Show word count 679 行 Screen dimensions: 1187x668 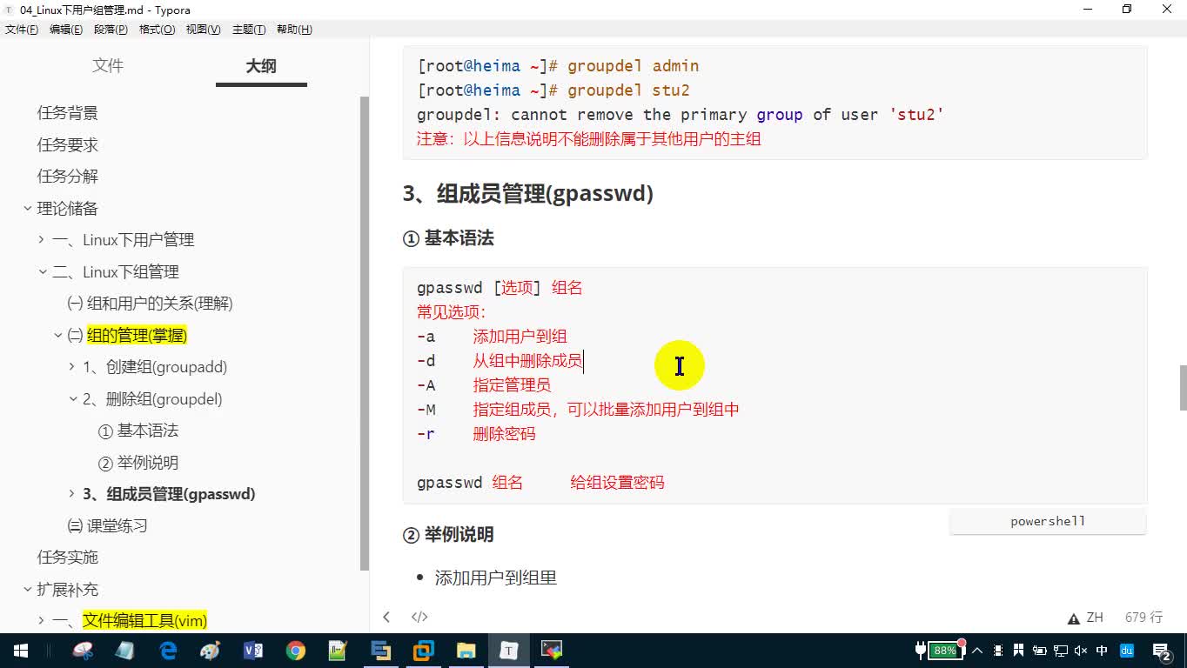click(x=1143, y=617)
